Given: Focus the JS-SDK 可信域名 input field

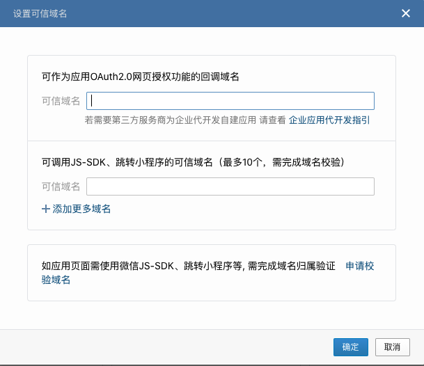Looking at the screenshot, I should tap(230, 186).
